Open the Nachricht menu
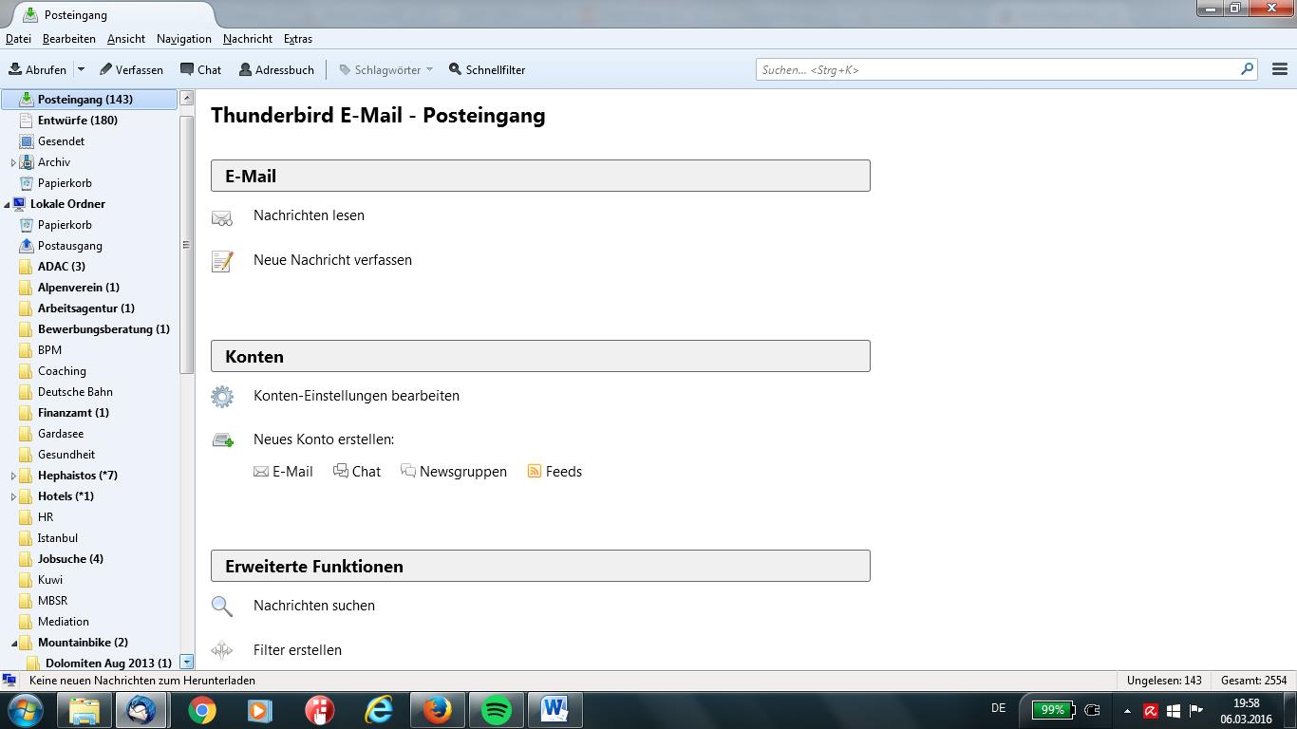Image resolution: width=1297 pixels, height=729 pixels. (x=248, y=39)
